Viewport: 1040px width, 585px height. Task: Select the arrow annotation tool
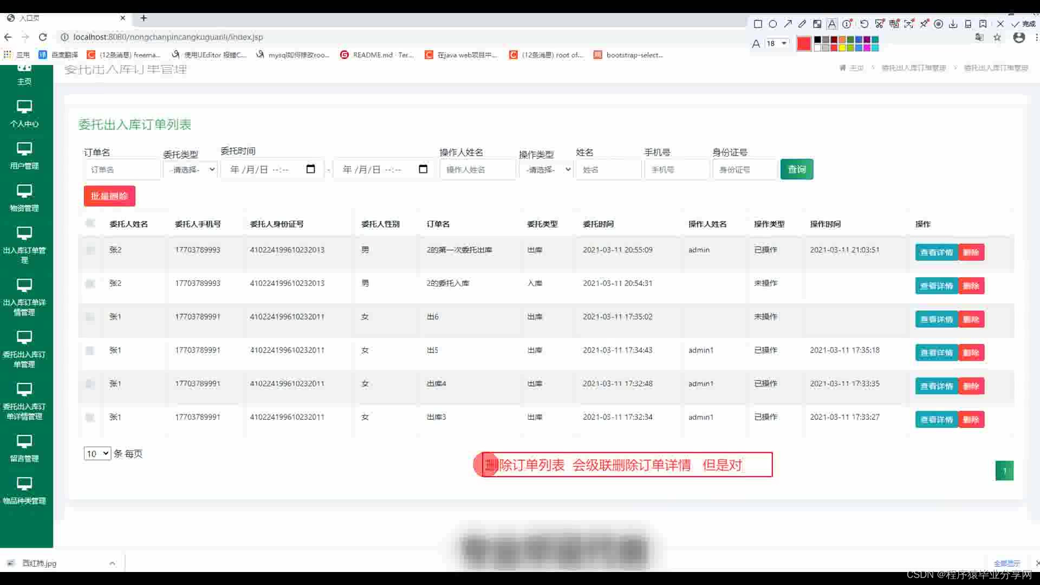point(788,24)
